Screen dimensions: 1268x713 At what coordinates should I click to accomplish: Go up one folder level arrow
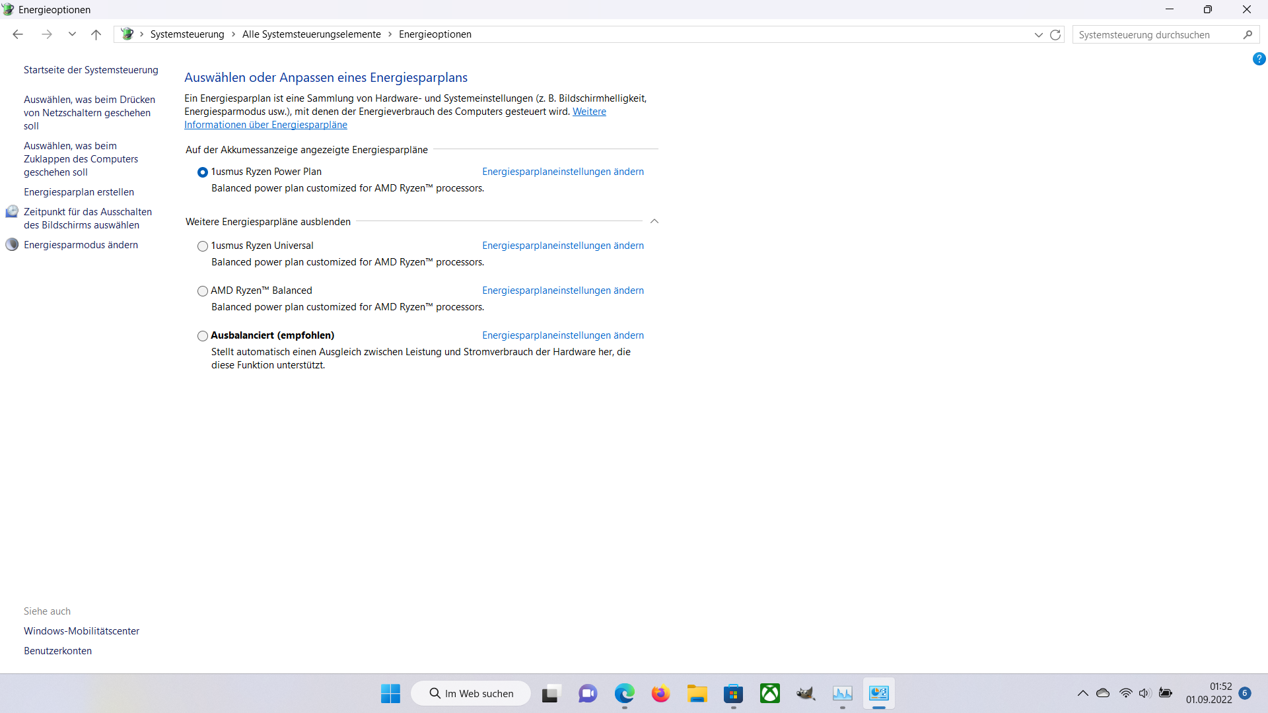[x=96, y=35]
